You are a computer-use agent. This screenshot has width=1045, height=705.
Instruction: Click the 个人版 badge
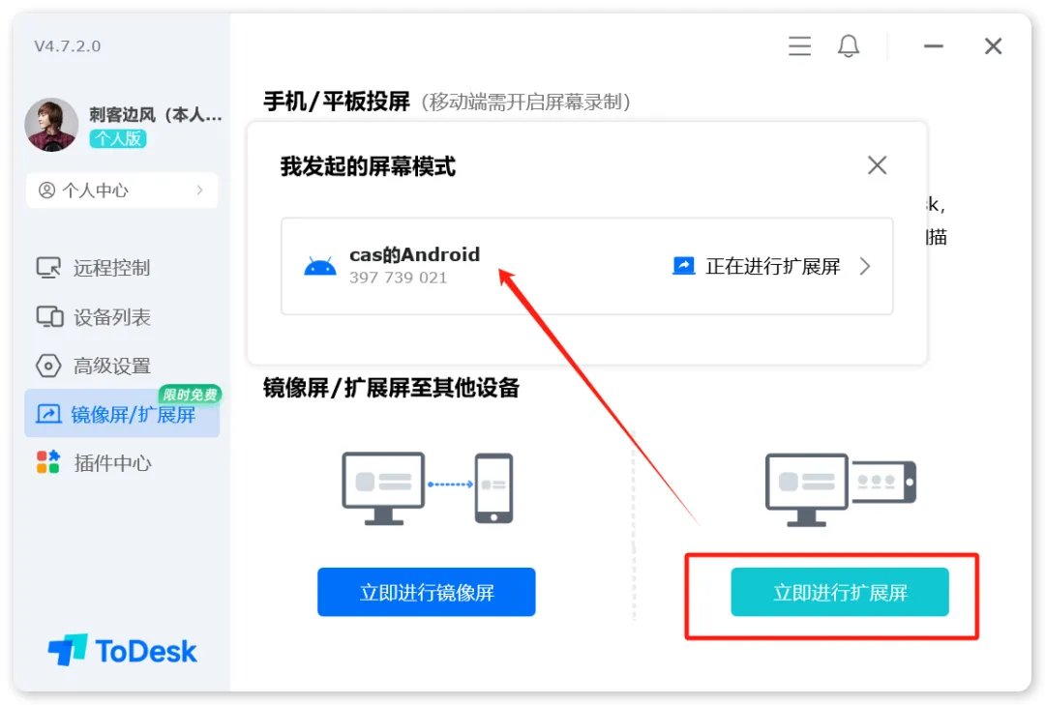[118, 138]
